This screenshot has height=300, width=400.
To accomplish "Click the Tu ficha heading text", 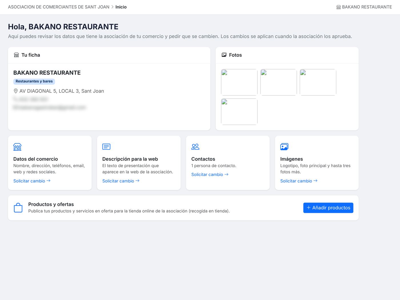I will point(31,55).
